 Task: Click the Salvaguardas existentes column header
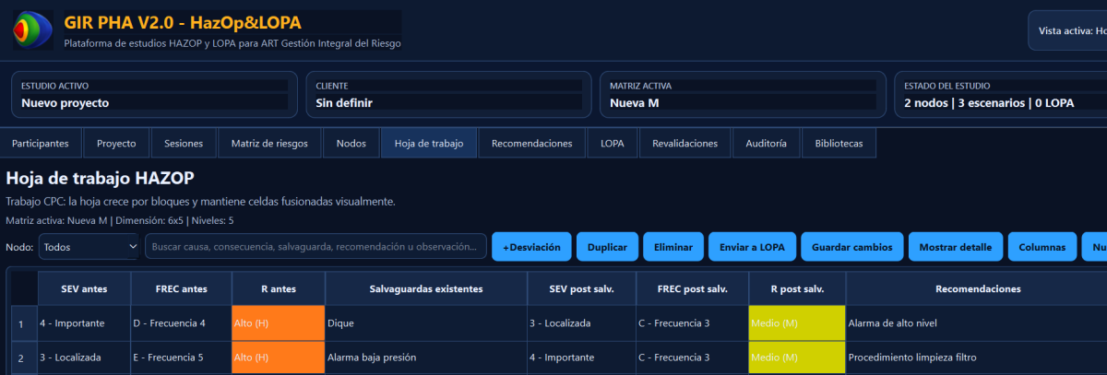425,289
